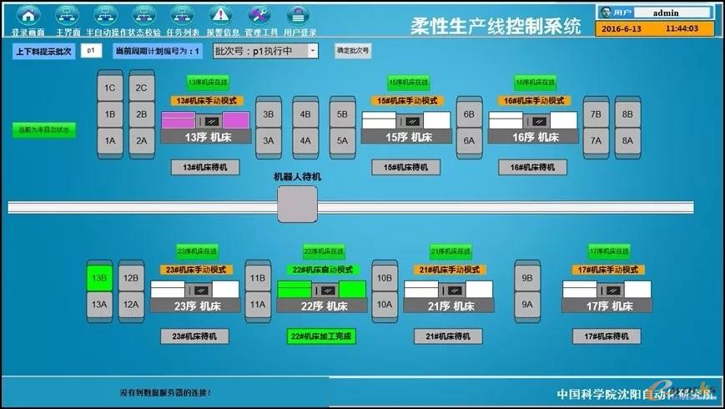This screenshot has width=725, height=409.
Task: Click the 2016-6-13 date display
Action: point(622,28)
